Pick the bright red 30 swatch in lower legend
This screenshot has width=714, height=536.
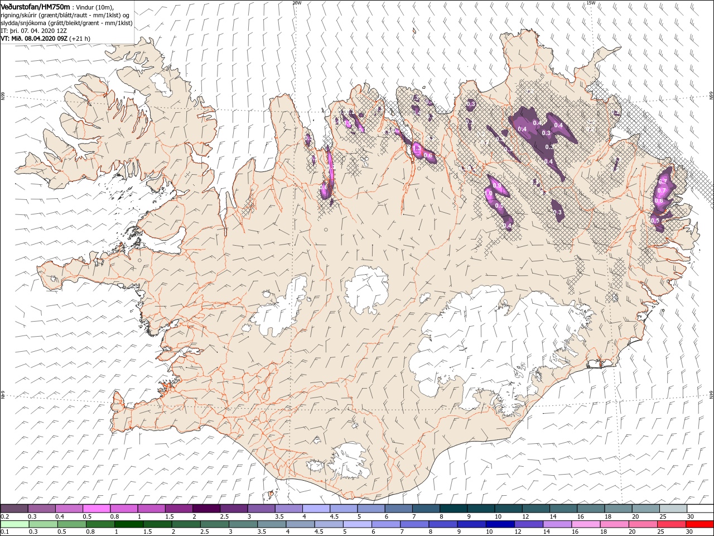(x=699, y=524)
